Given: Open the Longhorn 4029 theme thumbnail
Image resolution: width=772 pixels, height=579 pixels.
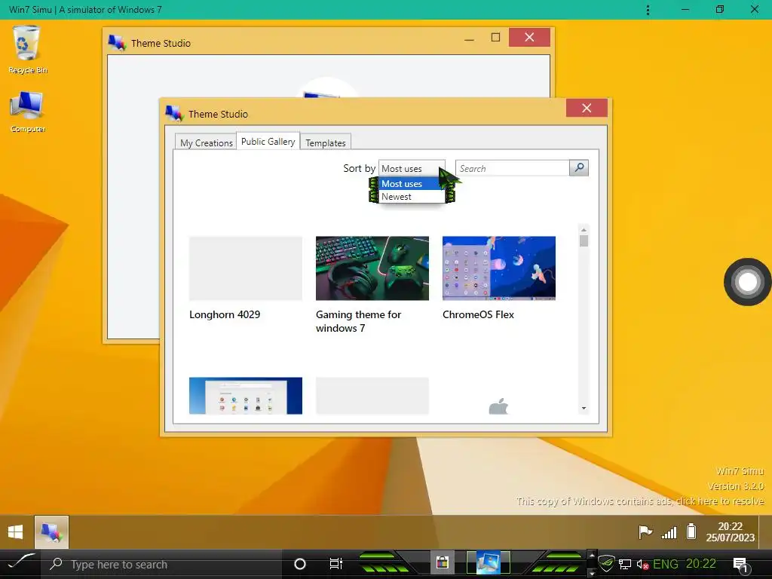Looking at the screenshot, I should 246,268.
